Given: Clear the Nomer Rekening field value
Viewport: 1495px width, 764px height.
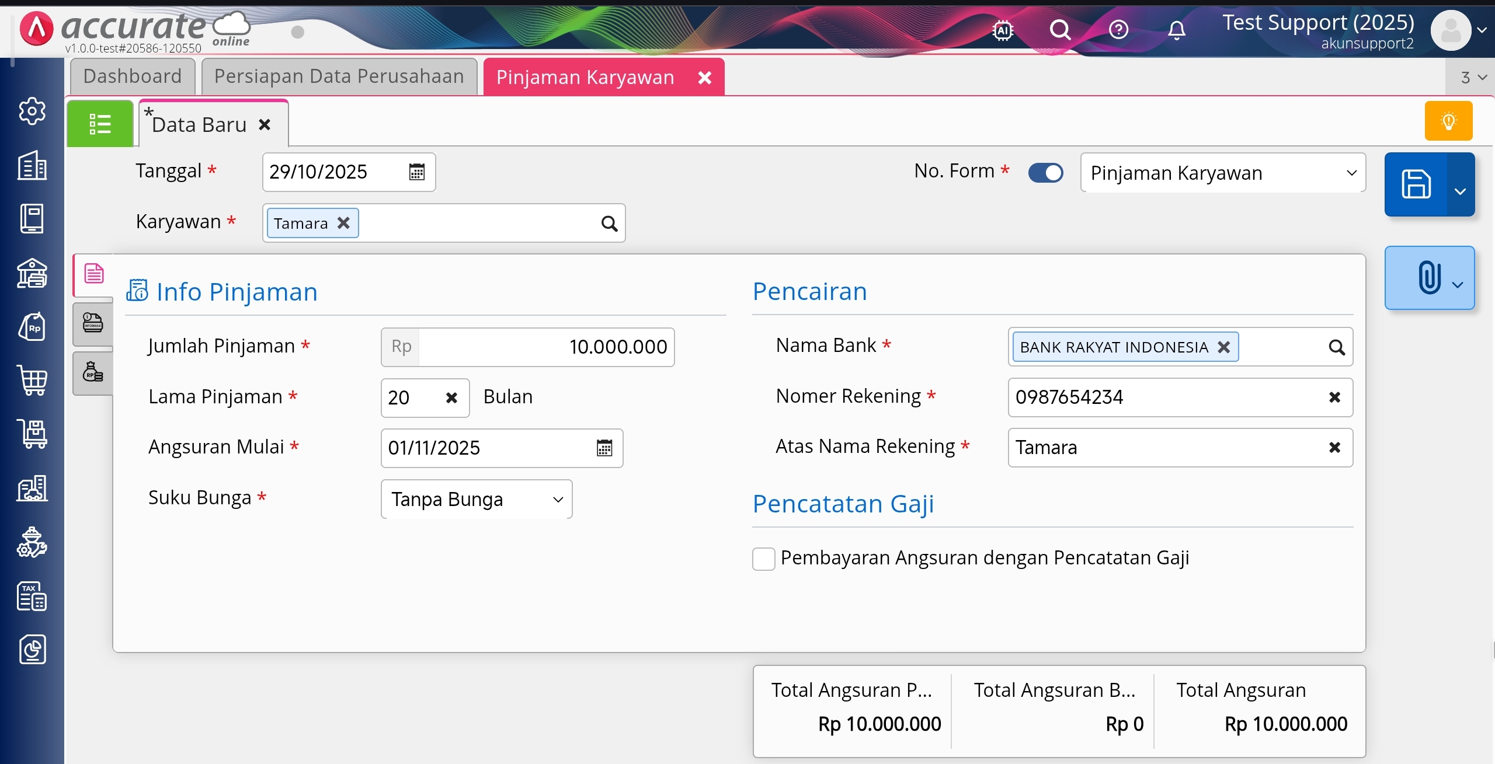Looking at the screenshot, I should pos(1334,397).
